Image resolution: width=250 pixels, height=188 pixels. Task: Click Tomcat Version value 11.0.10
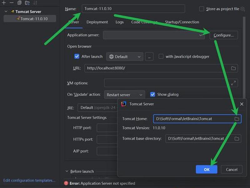point(159,128)
